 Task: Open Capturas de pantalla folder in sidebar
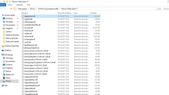click(x=12, y=35)
